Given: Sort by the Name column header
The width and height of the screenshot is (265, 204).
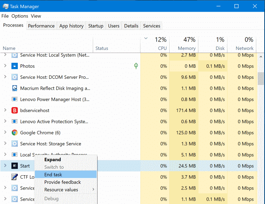Looking at the screenshot, I should (47, 44).
